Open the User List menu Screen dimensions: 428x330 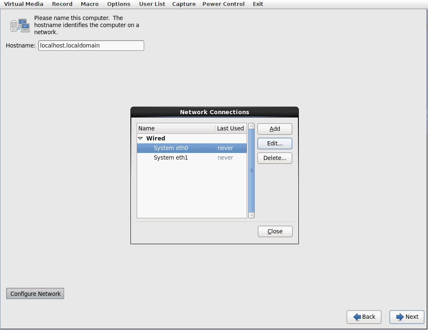[x=152, y=4]
